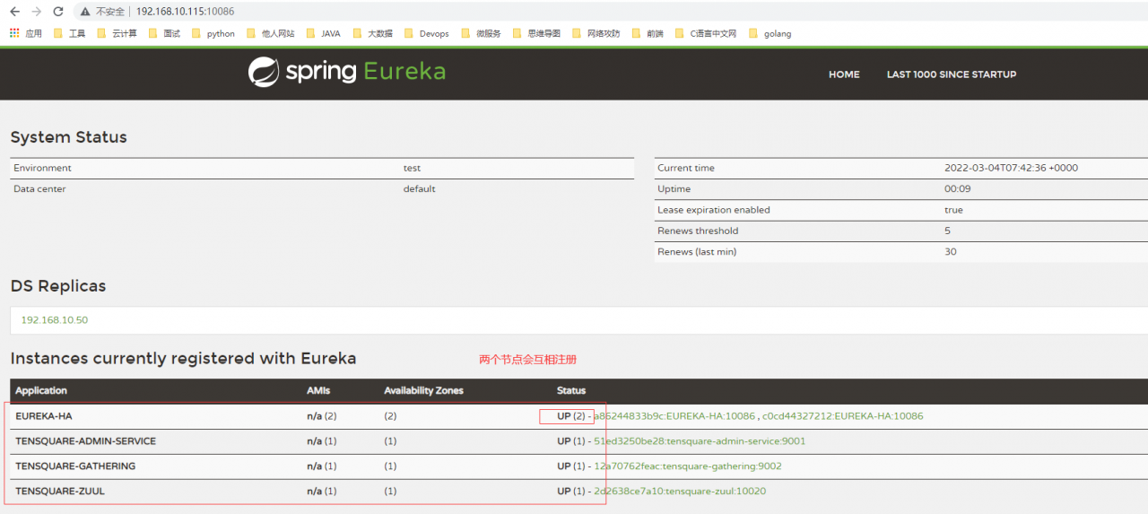Open the 网络攻防 bookmark folder

click(x=596, y=33)
